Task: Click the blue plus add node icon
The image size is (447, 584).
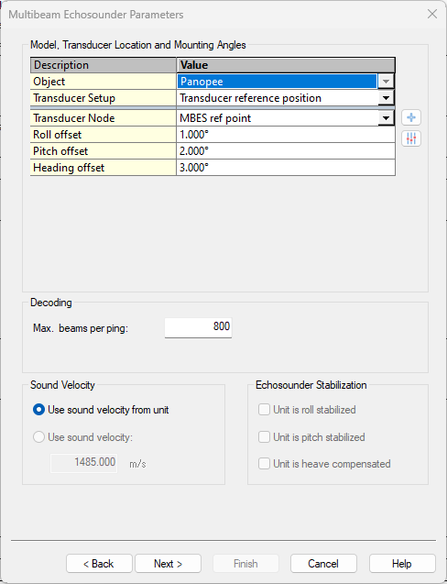Action: [x=411, y=117]
